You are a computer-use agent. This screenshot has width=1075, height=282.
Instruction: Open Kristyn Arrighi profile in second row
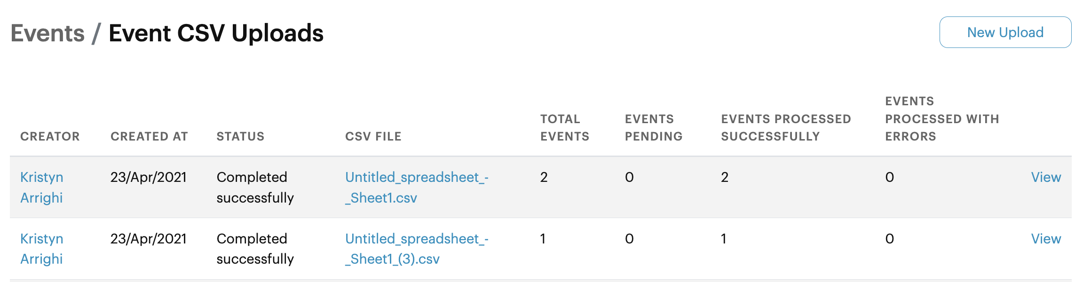(42, 249)
